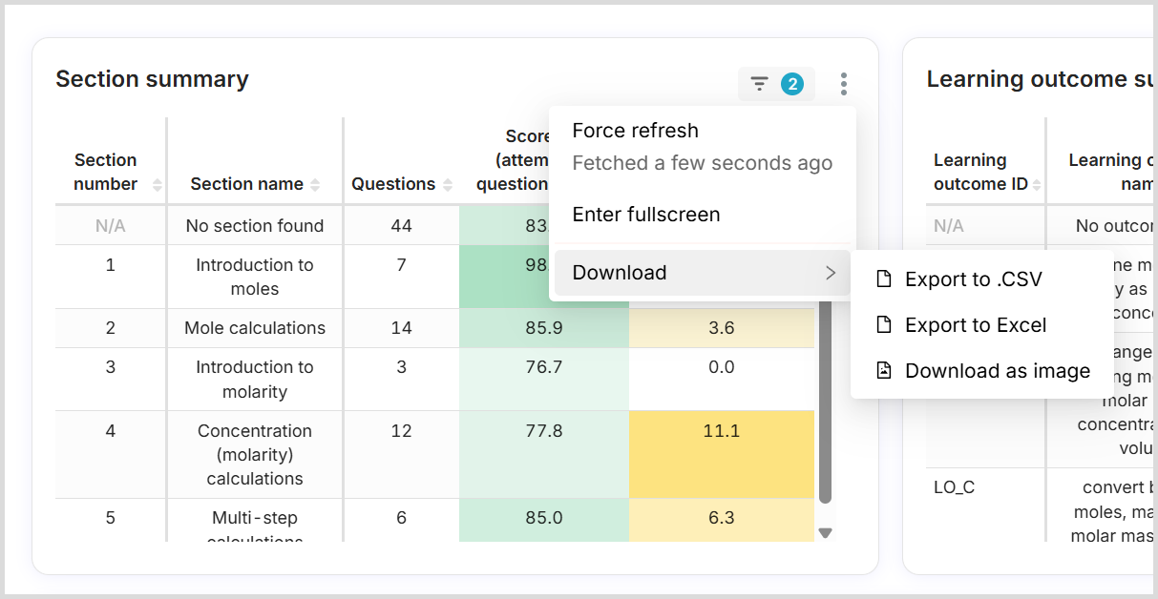Open the filter icon with badge 2
The height and width of the screenshot is (599, 1158).
pos(775,84)
